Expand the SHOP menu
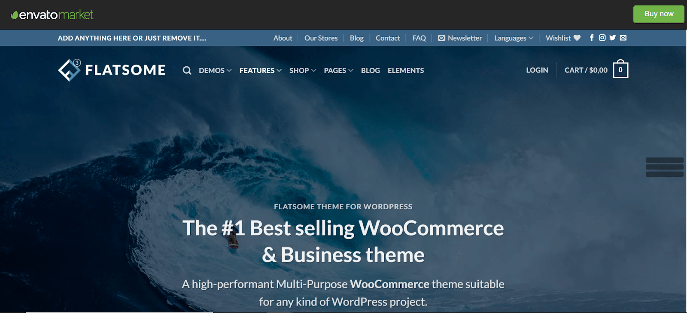The image size is (687, 313). pyautogui.click(x=303, y=70)
